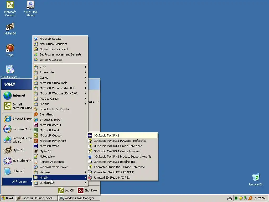
Task: Click the Microsoft Update icon in programs list
Action: tap(36, 39)
